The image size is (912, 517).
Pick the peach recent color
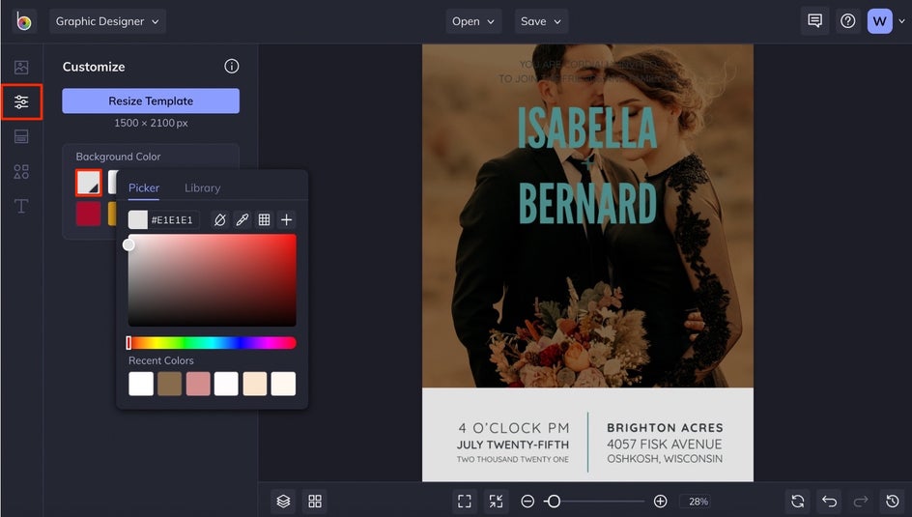point(255,384)
